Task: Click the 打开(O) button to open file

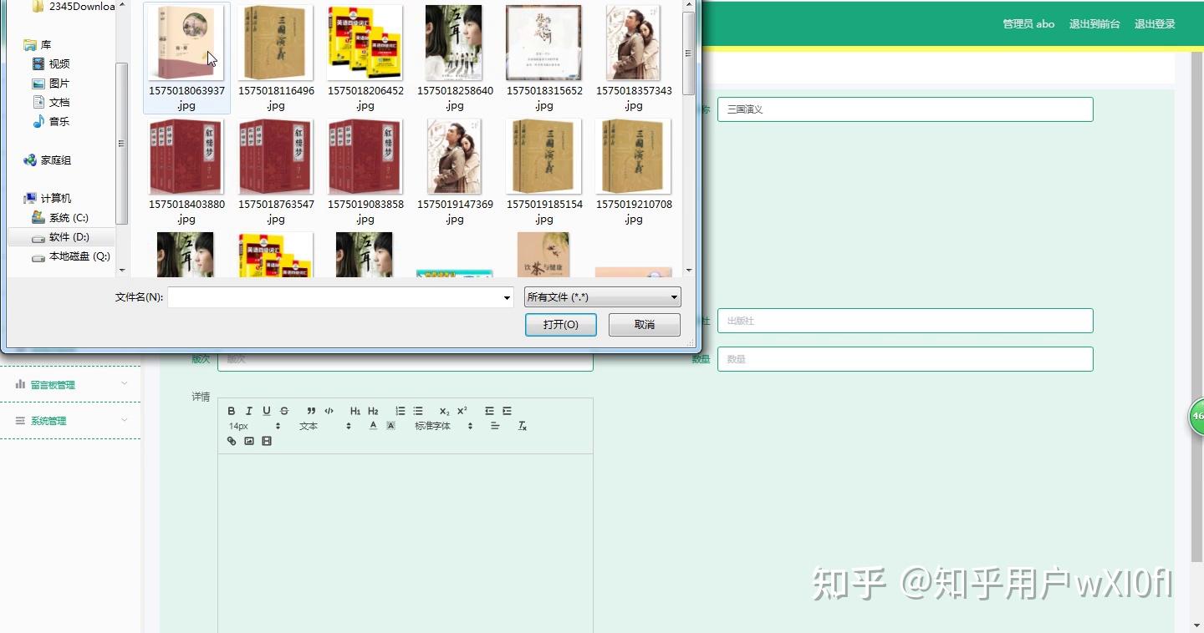Action: coord(560,325)
